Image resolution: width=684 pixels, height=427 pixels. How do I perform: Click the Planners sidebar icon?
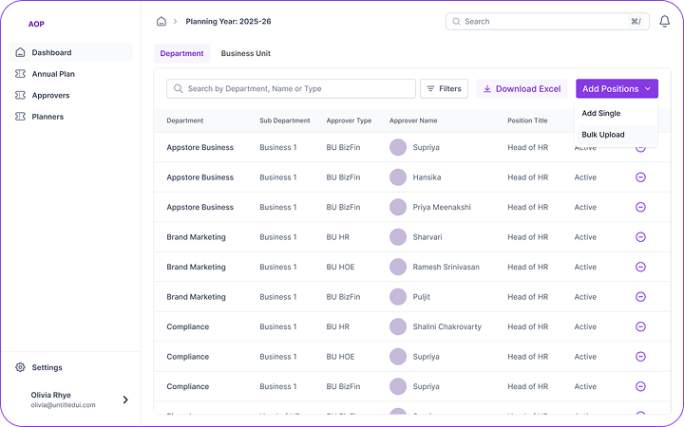[x=21, y=117]
